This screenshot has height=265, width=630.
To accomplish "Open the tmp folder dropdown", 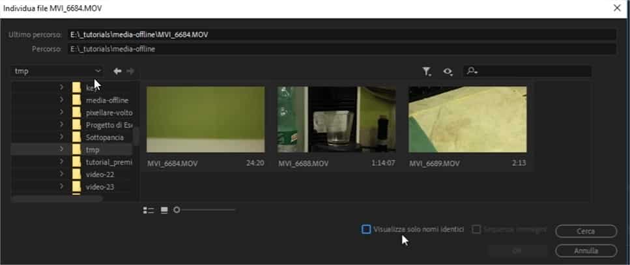I will [57, 71].
